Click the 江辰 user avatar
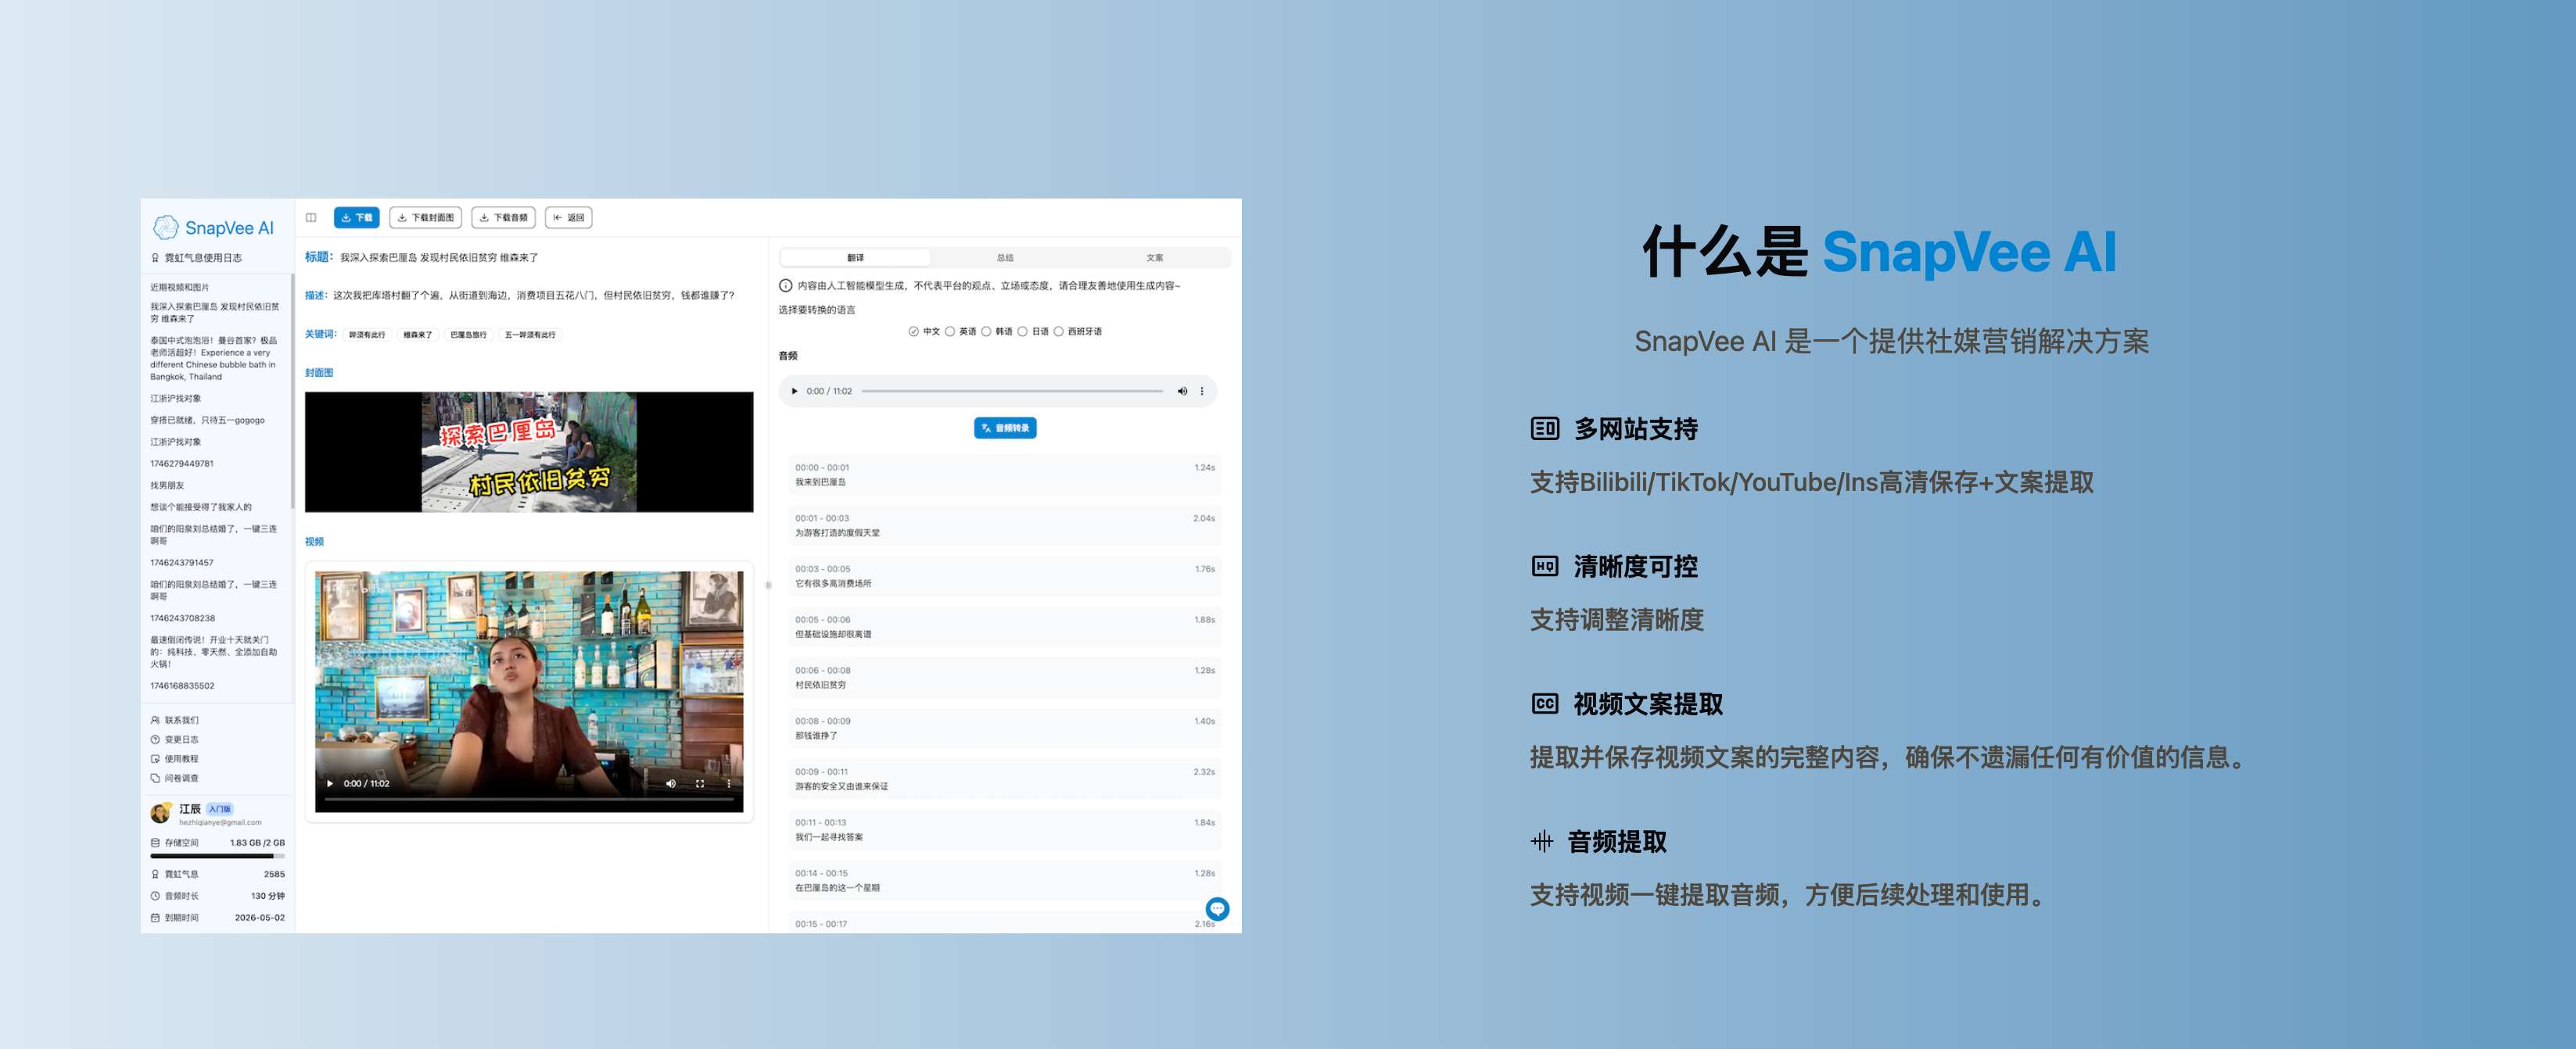 pos(161,813)
